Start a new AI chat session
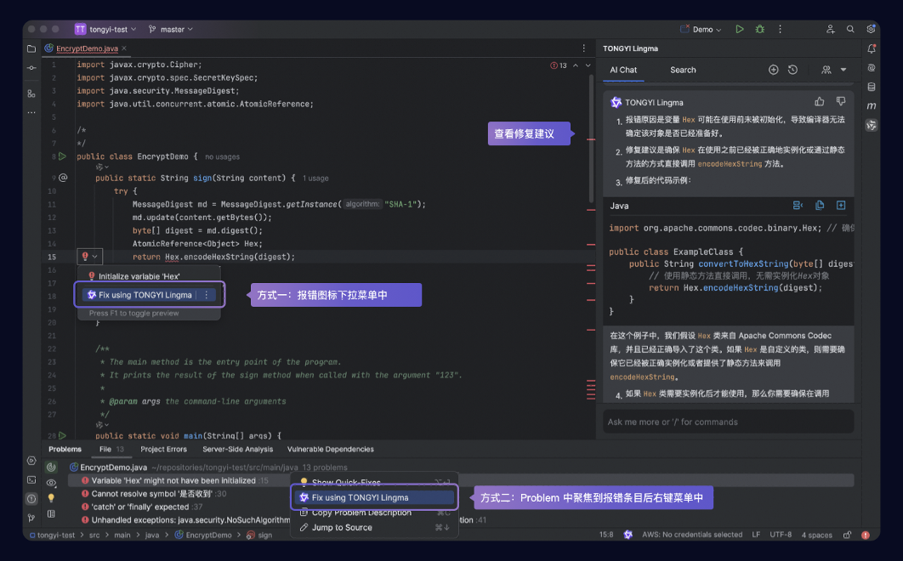 (774, 70)
